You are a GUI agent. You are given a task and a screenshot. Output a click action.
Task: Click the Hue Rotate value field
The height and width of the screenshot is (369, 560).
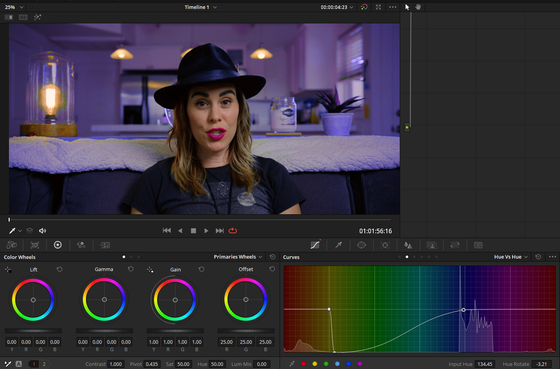tap(542, 364)
